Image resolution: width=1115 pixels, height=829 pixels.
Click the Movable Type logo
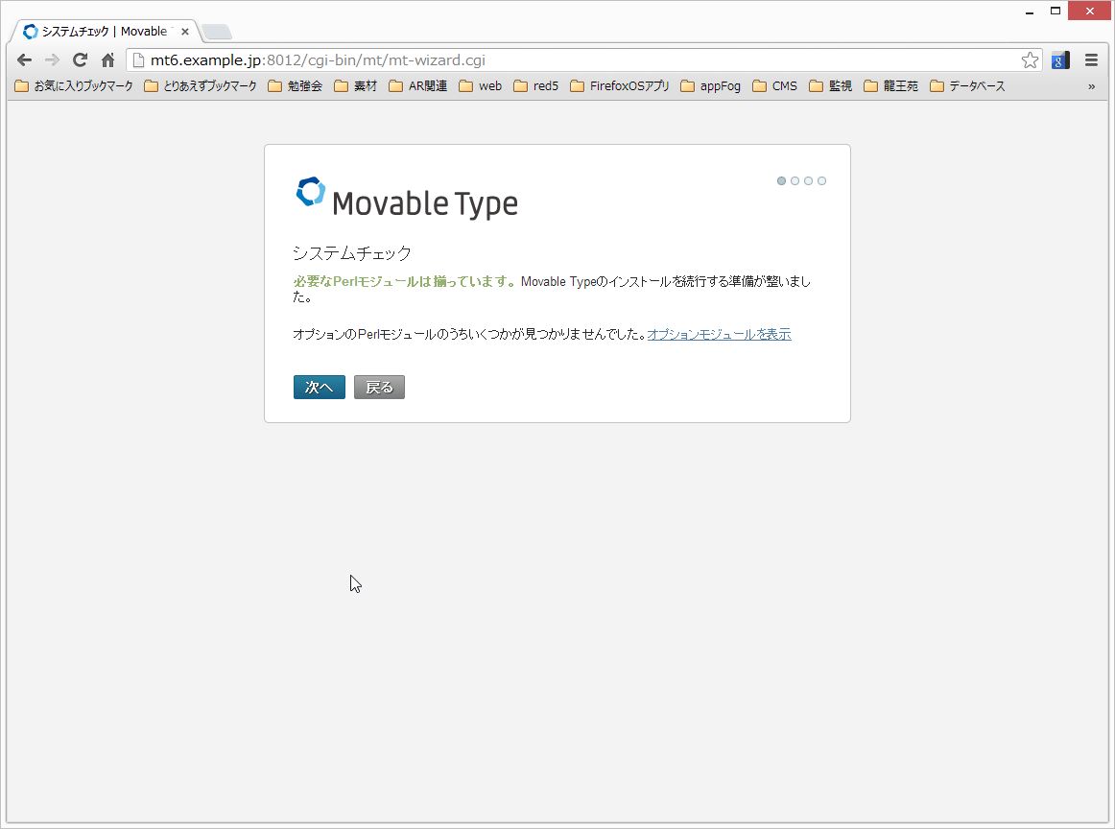pos(408,199)
